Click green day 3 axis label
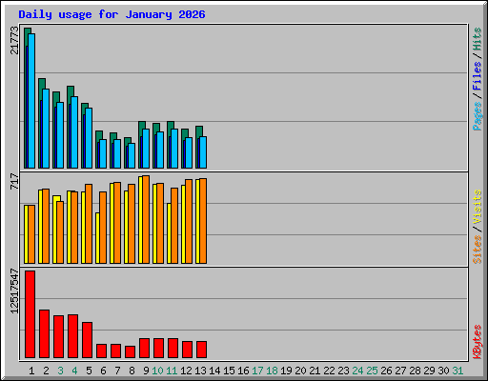 pyautogui.click(x=60, y=371)
